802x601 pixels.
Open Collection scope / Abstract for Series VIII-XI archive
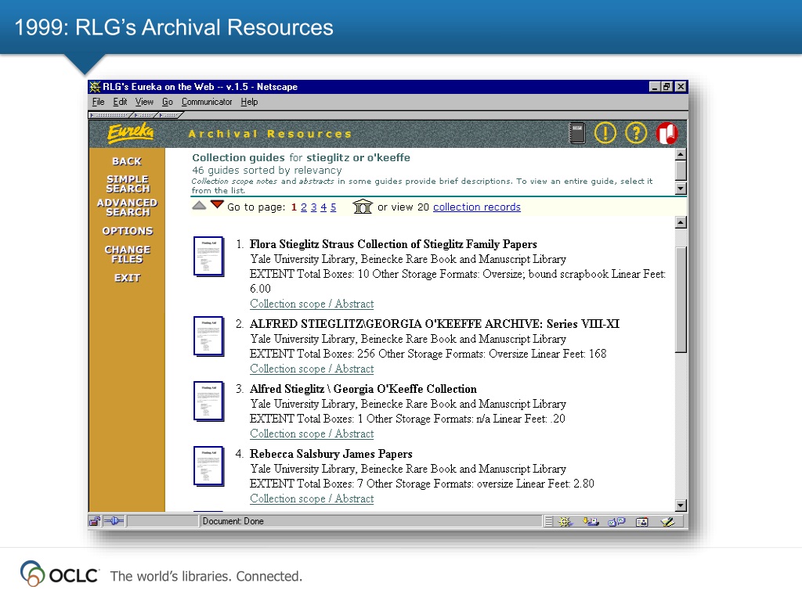[312, 369]
